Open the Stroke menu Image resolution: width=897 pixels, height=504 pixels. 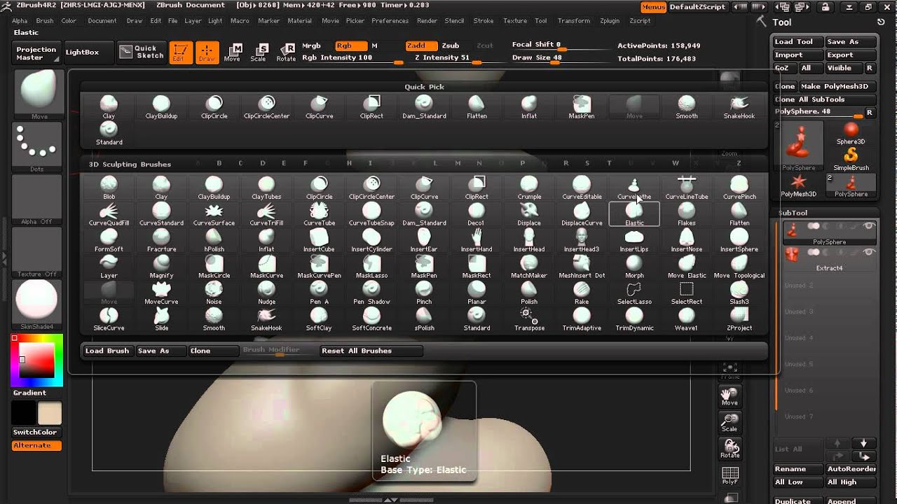click(484, 21)
